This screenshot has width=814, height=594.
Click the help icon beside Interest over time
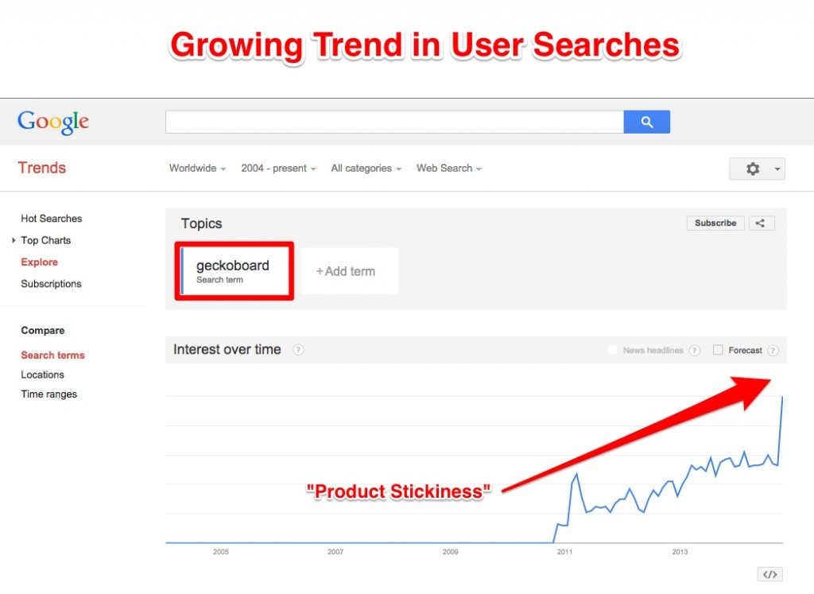[x=298, y=349]
